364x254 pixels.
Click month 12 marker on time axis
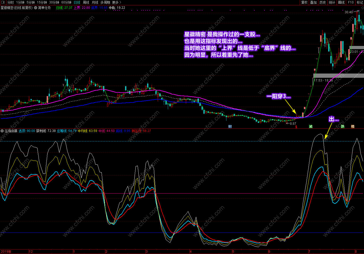[31, 252]
